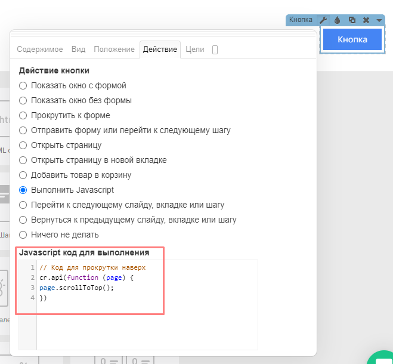Click the 'Кнопка' label in element toolbar

tap(301, 20)
